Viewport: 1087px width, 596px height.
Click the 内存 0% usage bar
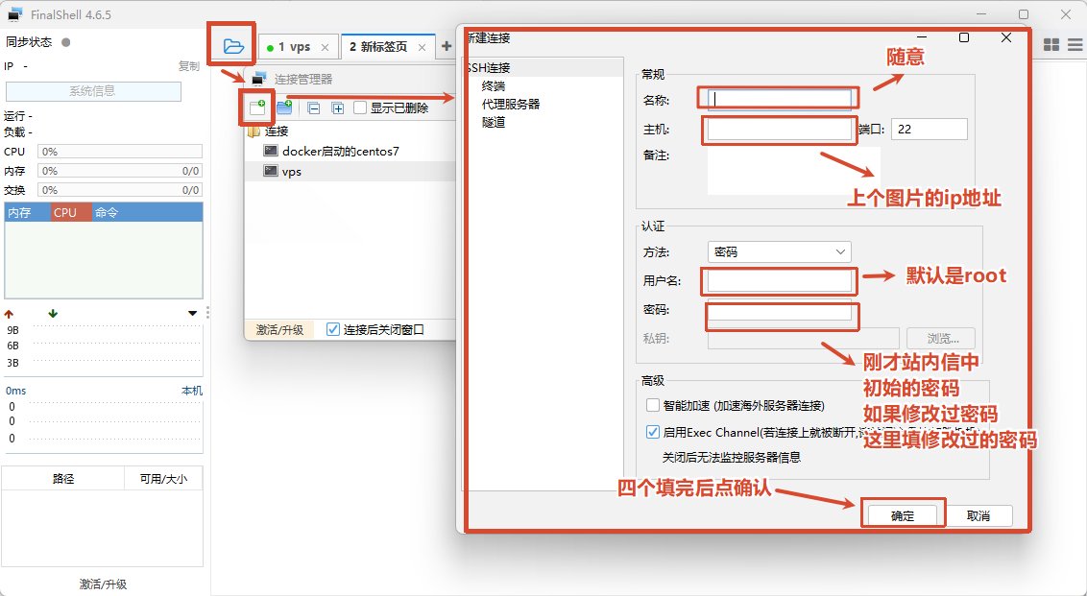tap(120, 171)
